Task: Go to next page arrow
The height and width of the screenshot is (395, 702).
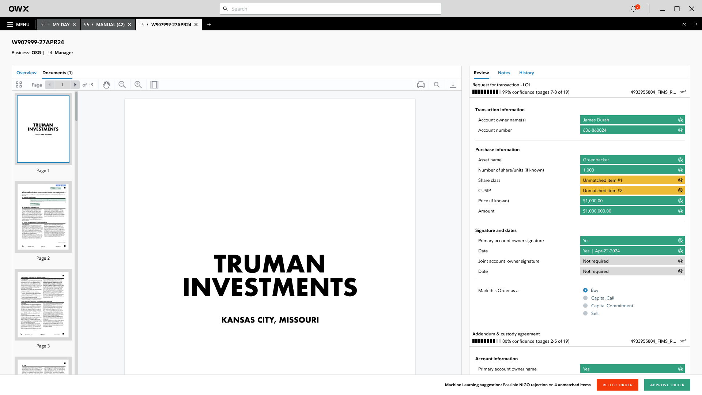Action: (75, 85)
